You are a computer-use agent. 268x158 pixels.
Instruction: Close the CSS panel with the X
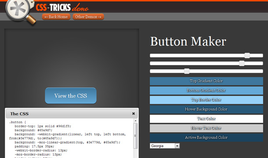click(134, 114)
